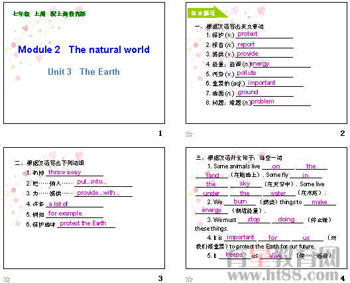
Task: Select slide 3 with the phrase list
Action: (84, 208)
